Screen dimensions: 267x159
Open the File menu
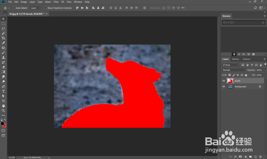pyautogui.click(x=10, y=2)
